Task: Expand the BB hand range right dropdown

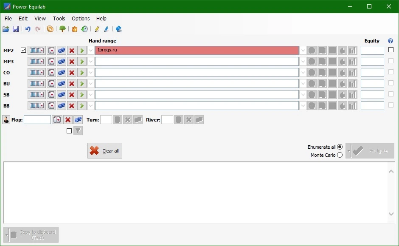Action: (303, 106)
